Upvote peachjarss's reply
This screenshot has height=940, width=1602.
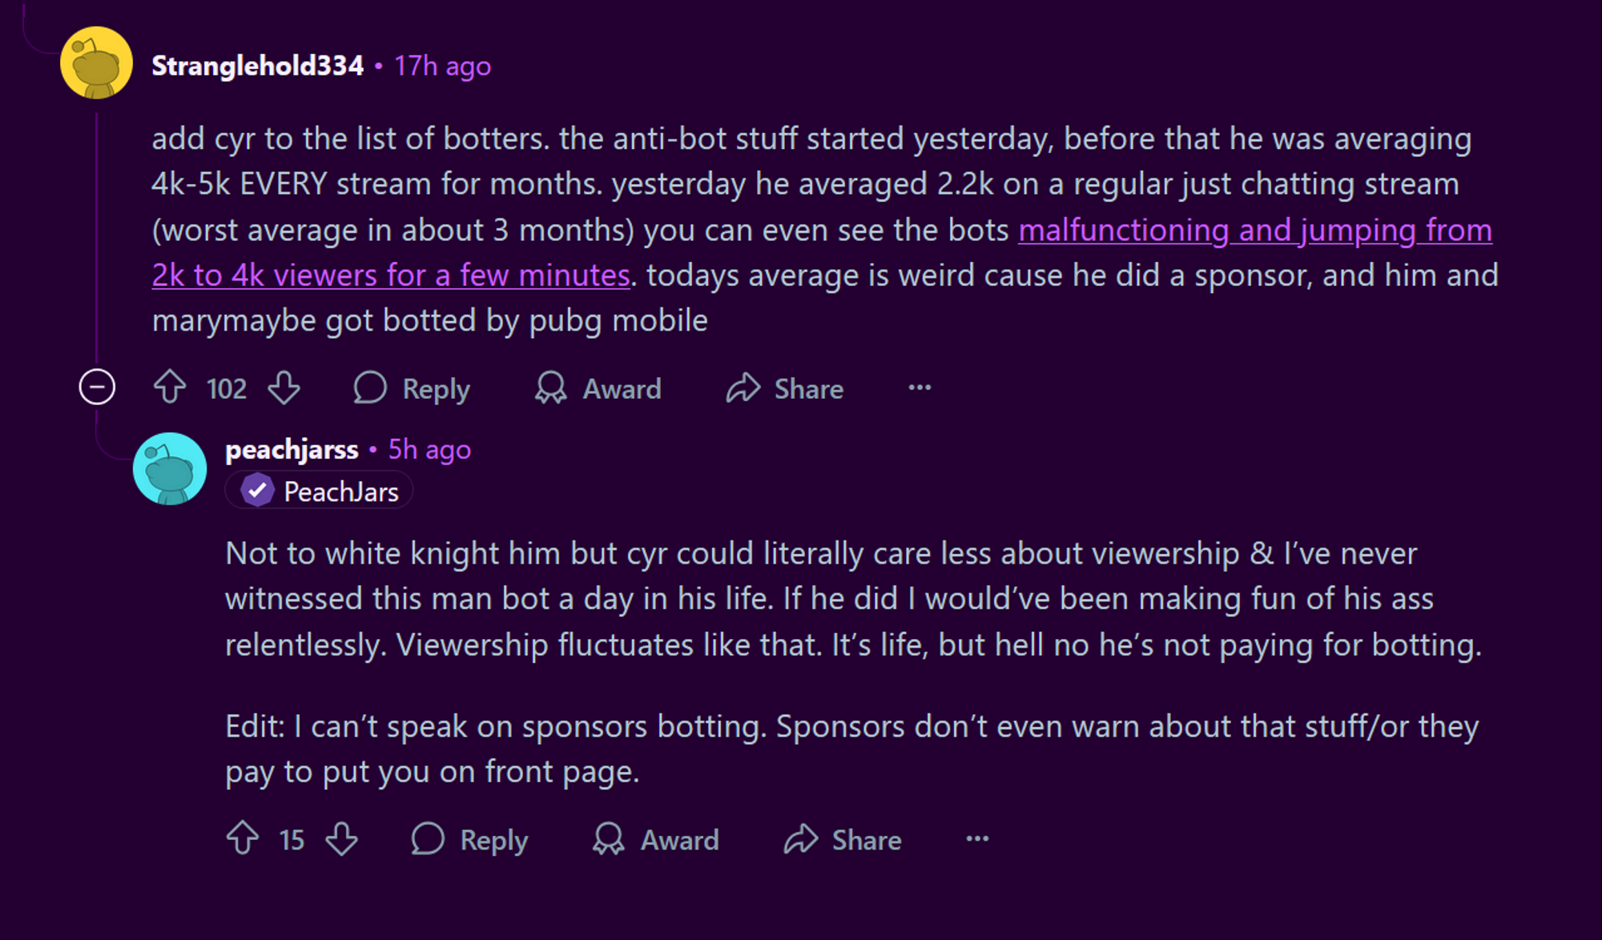point(243,838)
